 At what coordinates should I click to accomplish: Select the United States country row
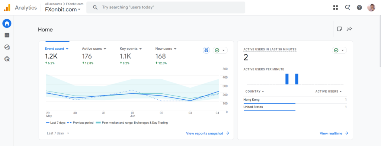[x=295, y=107]
